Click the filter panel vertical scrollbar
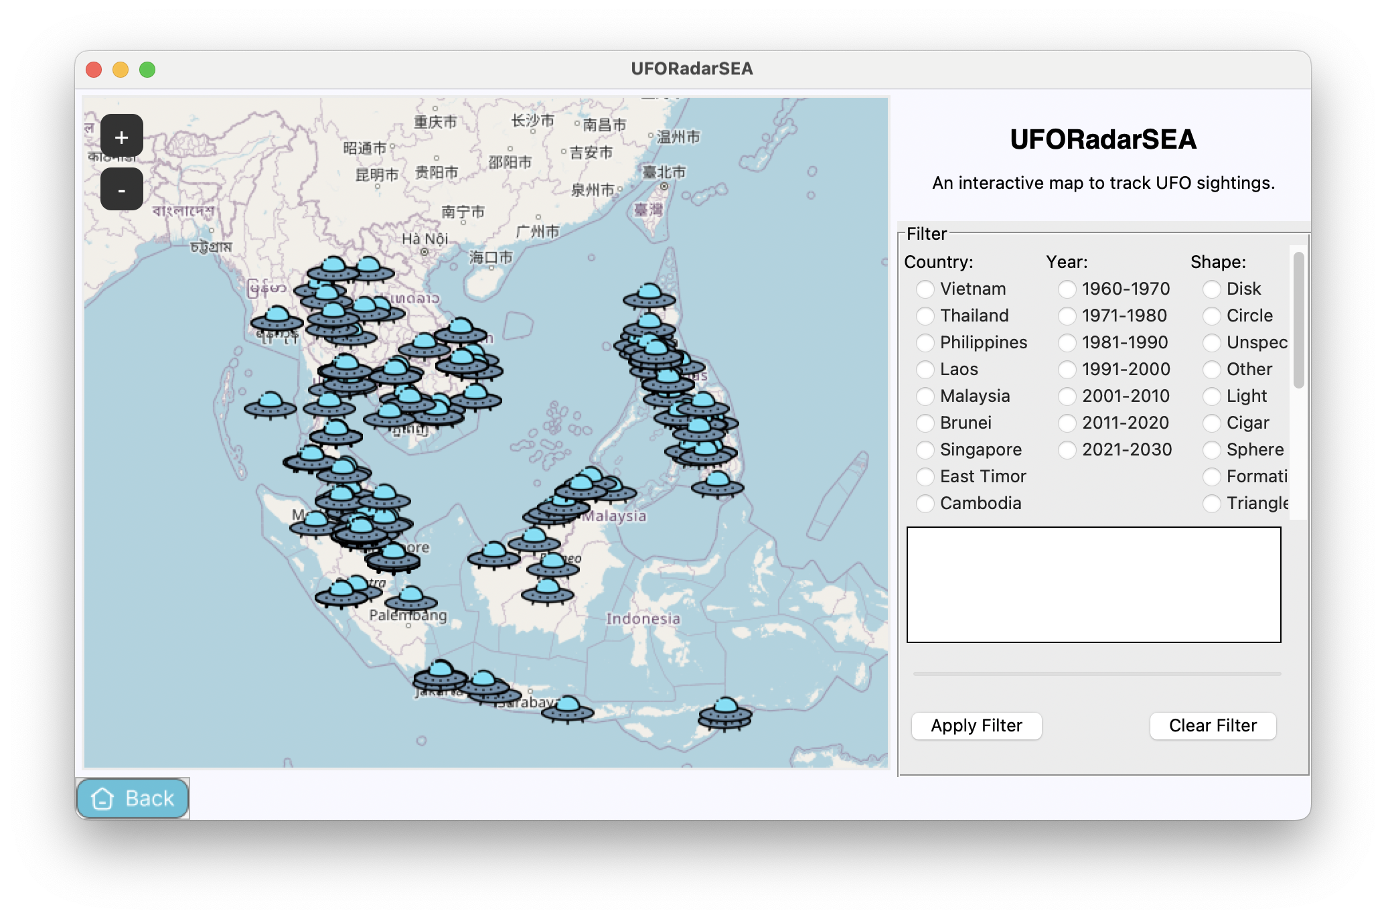Viewport: 1386px width, 919px height. [1298, 320]
